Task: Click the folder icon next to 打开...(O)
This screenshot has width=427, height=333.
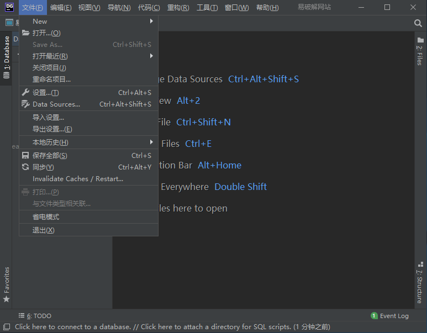Action: click(x=25, y=33)
